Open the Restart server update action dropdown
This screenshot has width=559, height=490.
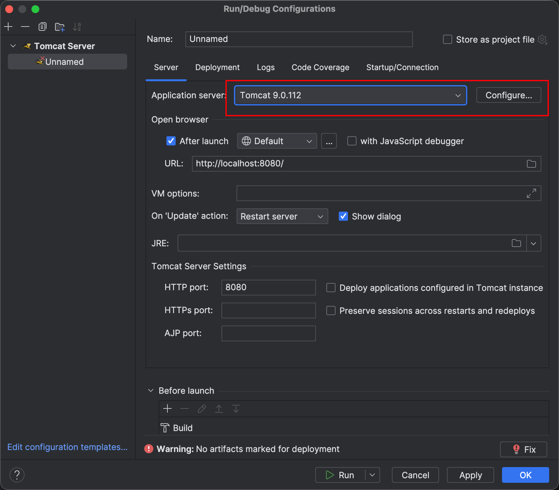click(282, 216)
